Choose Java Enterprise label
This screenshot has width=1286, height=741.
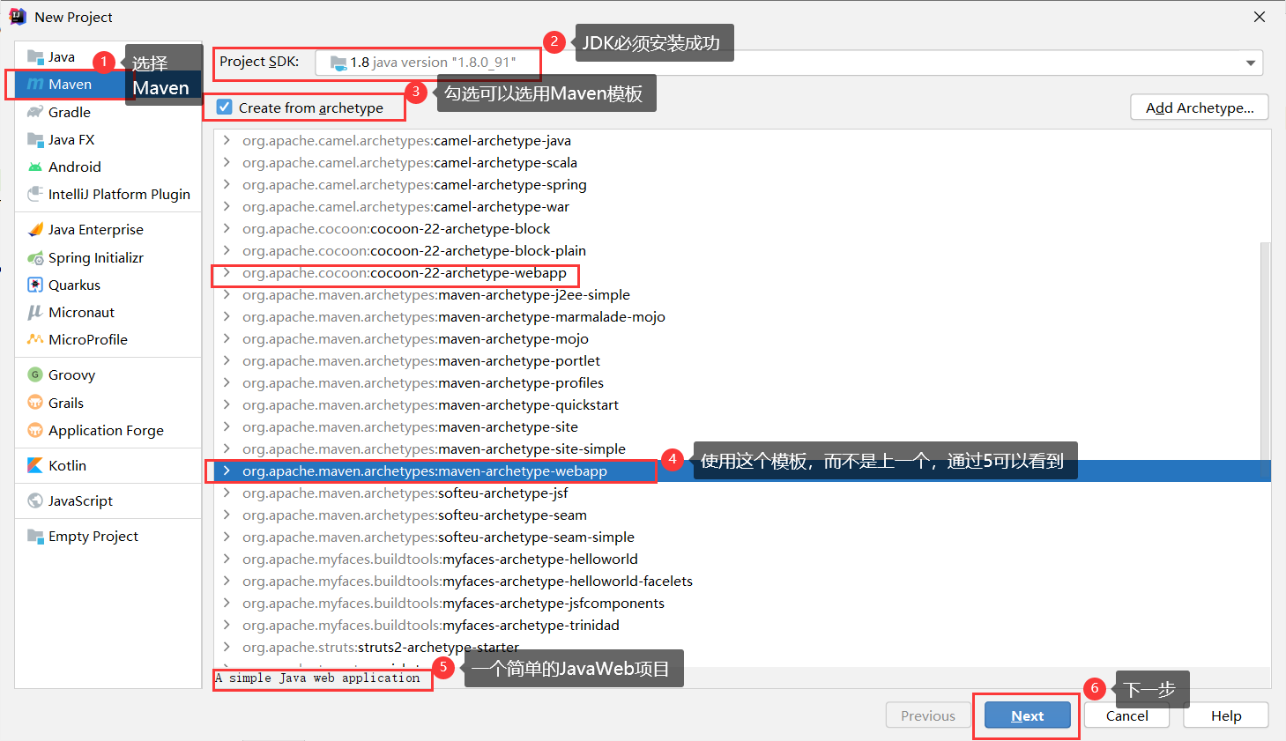[96, 229]
